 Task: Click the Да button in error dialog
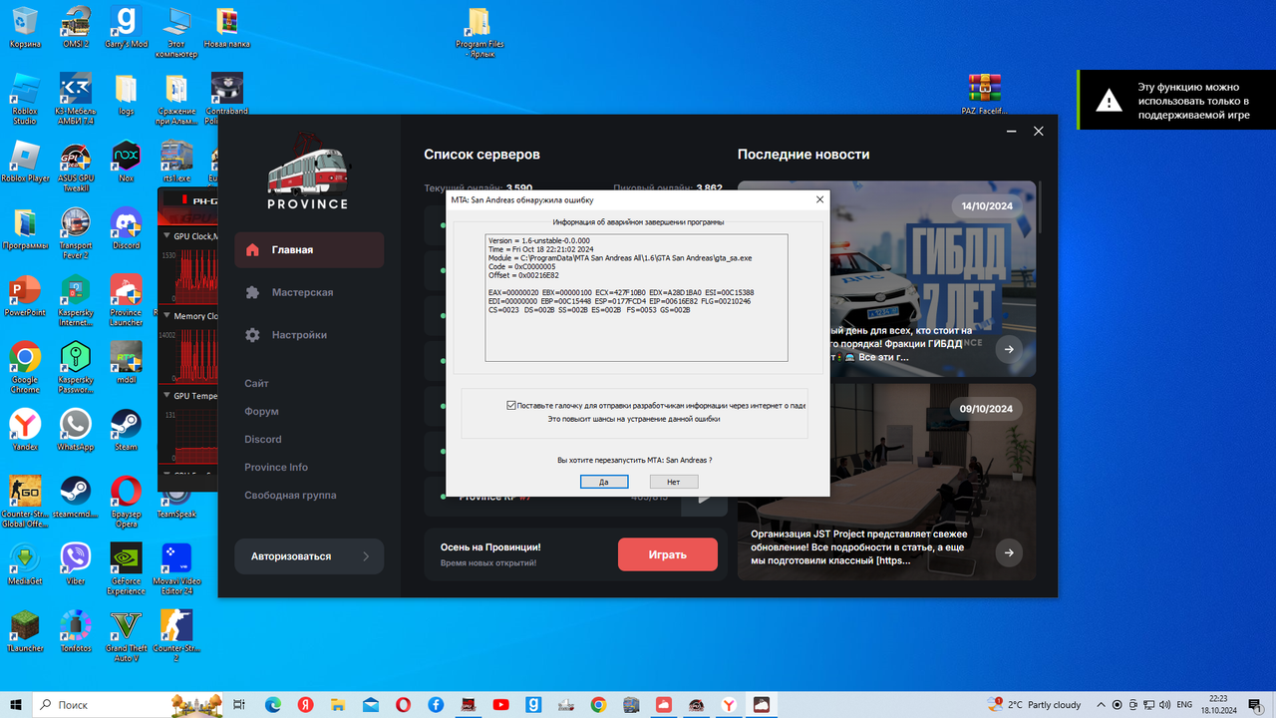point(604,482)
